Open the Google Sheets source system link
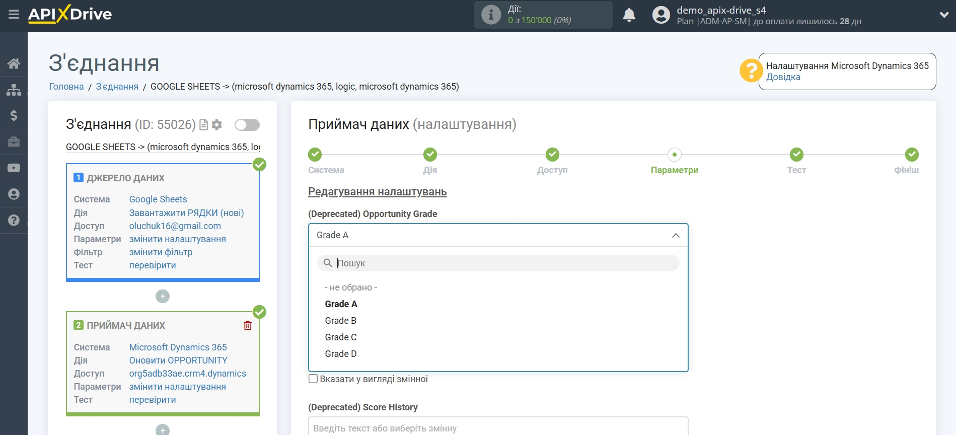The width and height of the screenshot is (956, 435). pos(158,199)
